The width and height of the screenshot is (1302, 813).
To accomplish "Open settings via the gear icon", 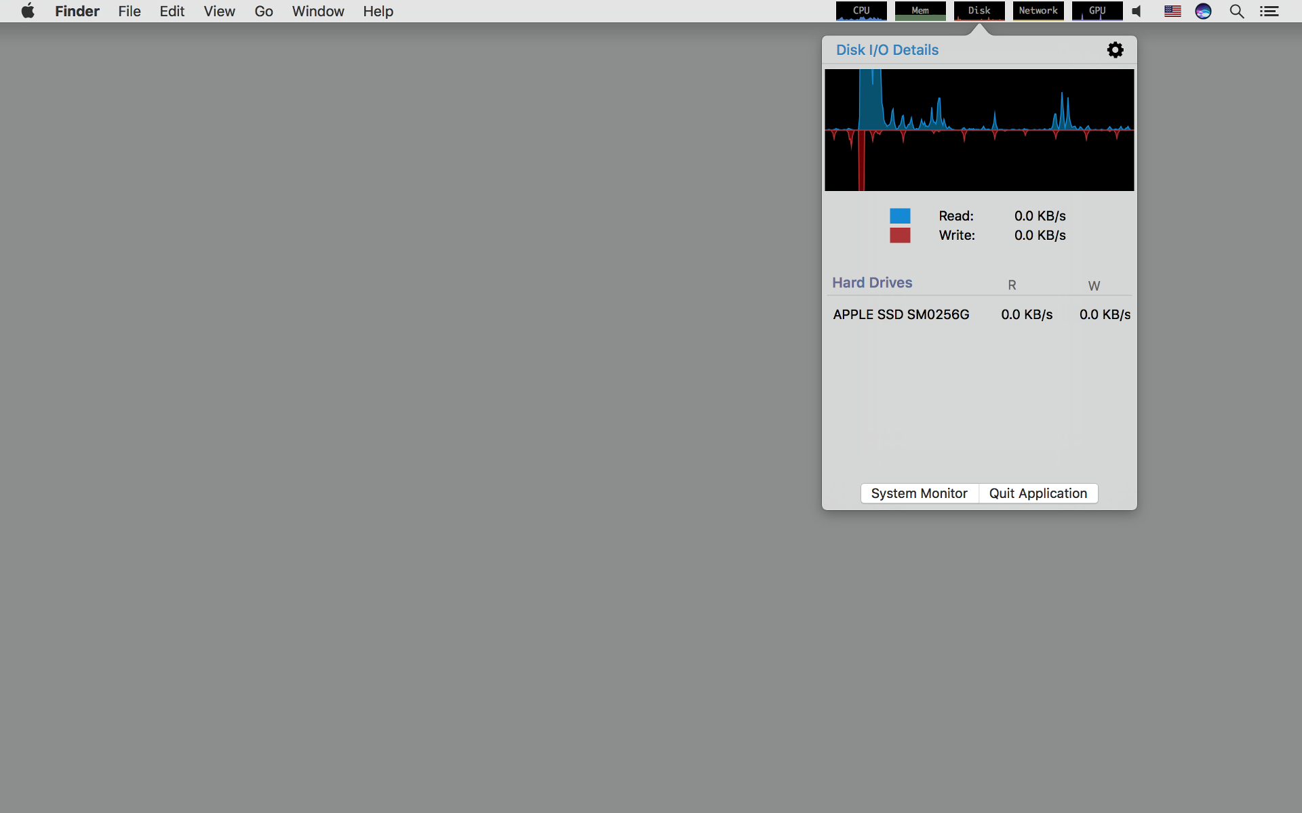I will pyautogui.click(x=1115, y=49).
